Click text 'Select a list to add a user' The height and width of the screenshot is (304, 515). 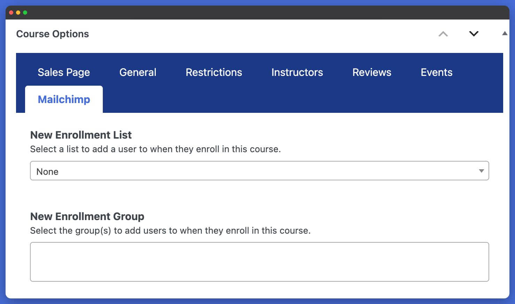[x=84, y=149]
